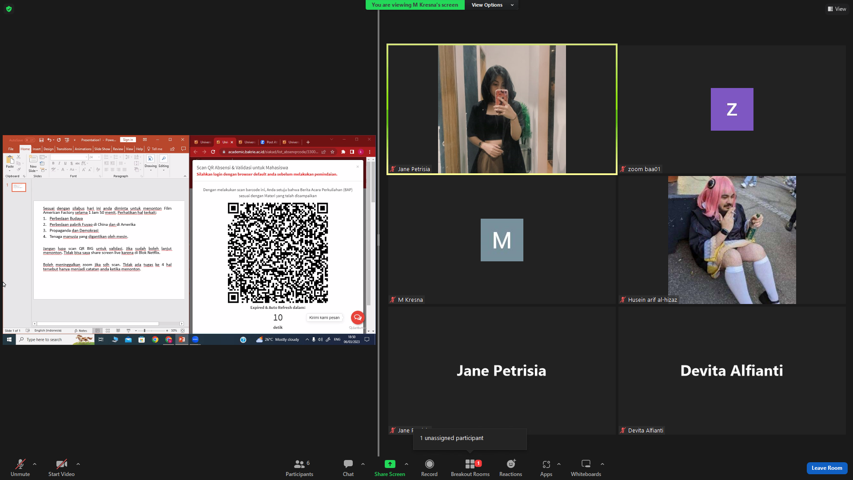Toggle Underline in the PowerPoint Font group
853x480 pixels.
point(65,163)
